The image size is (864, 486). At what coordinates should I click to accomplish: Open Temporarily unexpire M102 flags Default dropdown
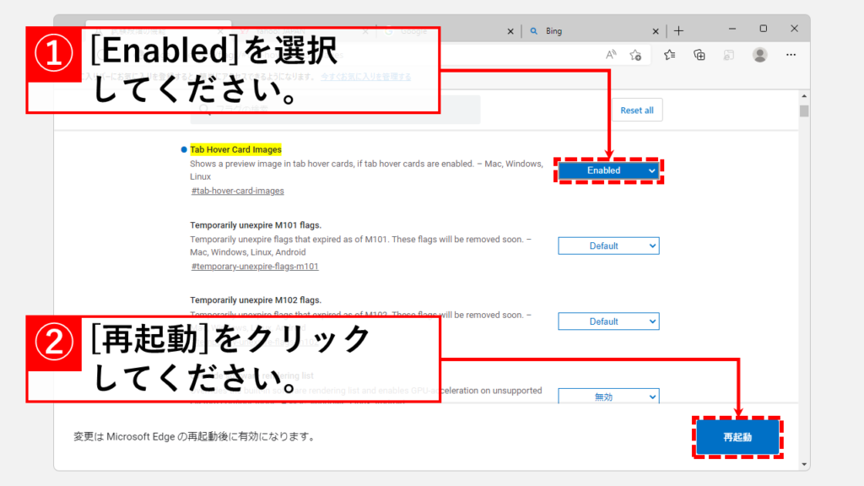(x=608, y=321)
